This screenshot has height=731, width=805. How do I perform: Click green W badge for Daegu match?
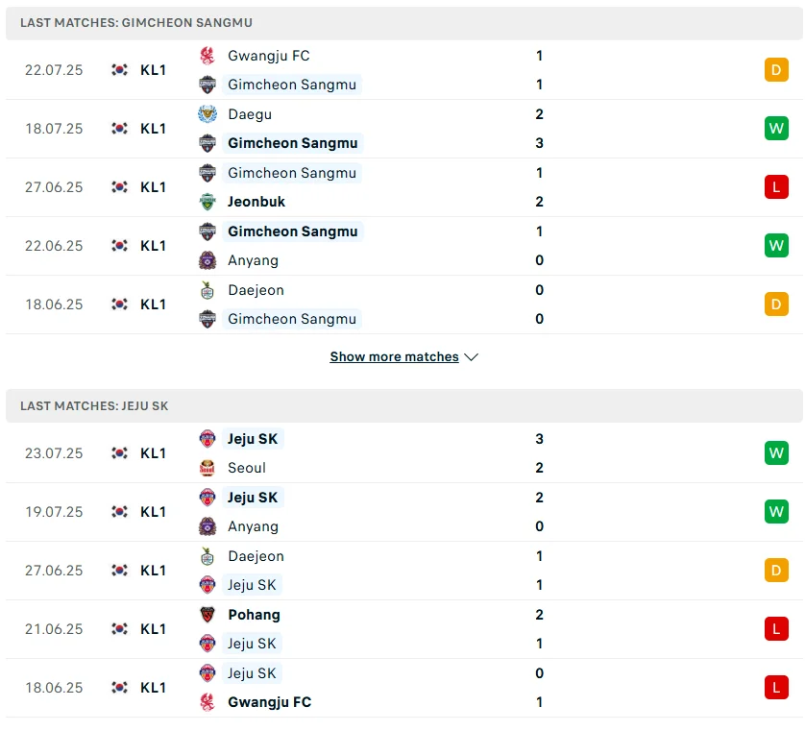(x=776, y=129)
